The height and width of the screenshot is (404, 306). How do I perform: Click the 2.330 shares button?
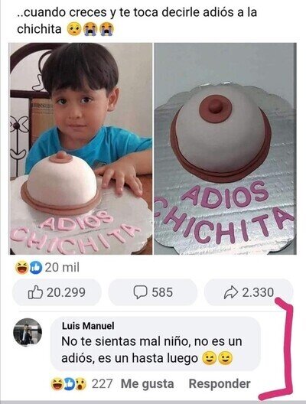click(249, 292)
